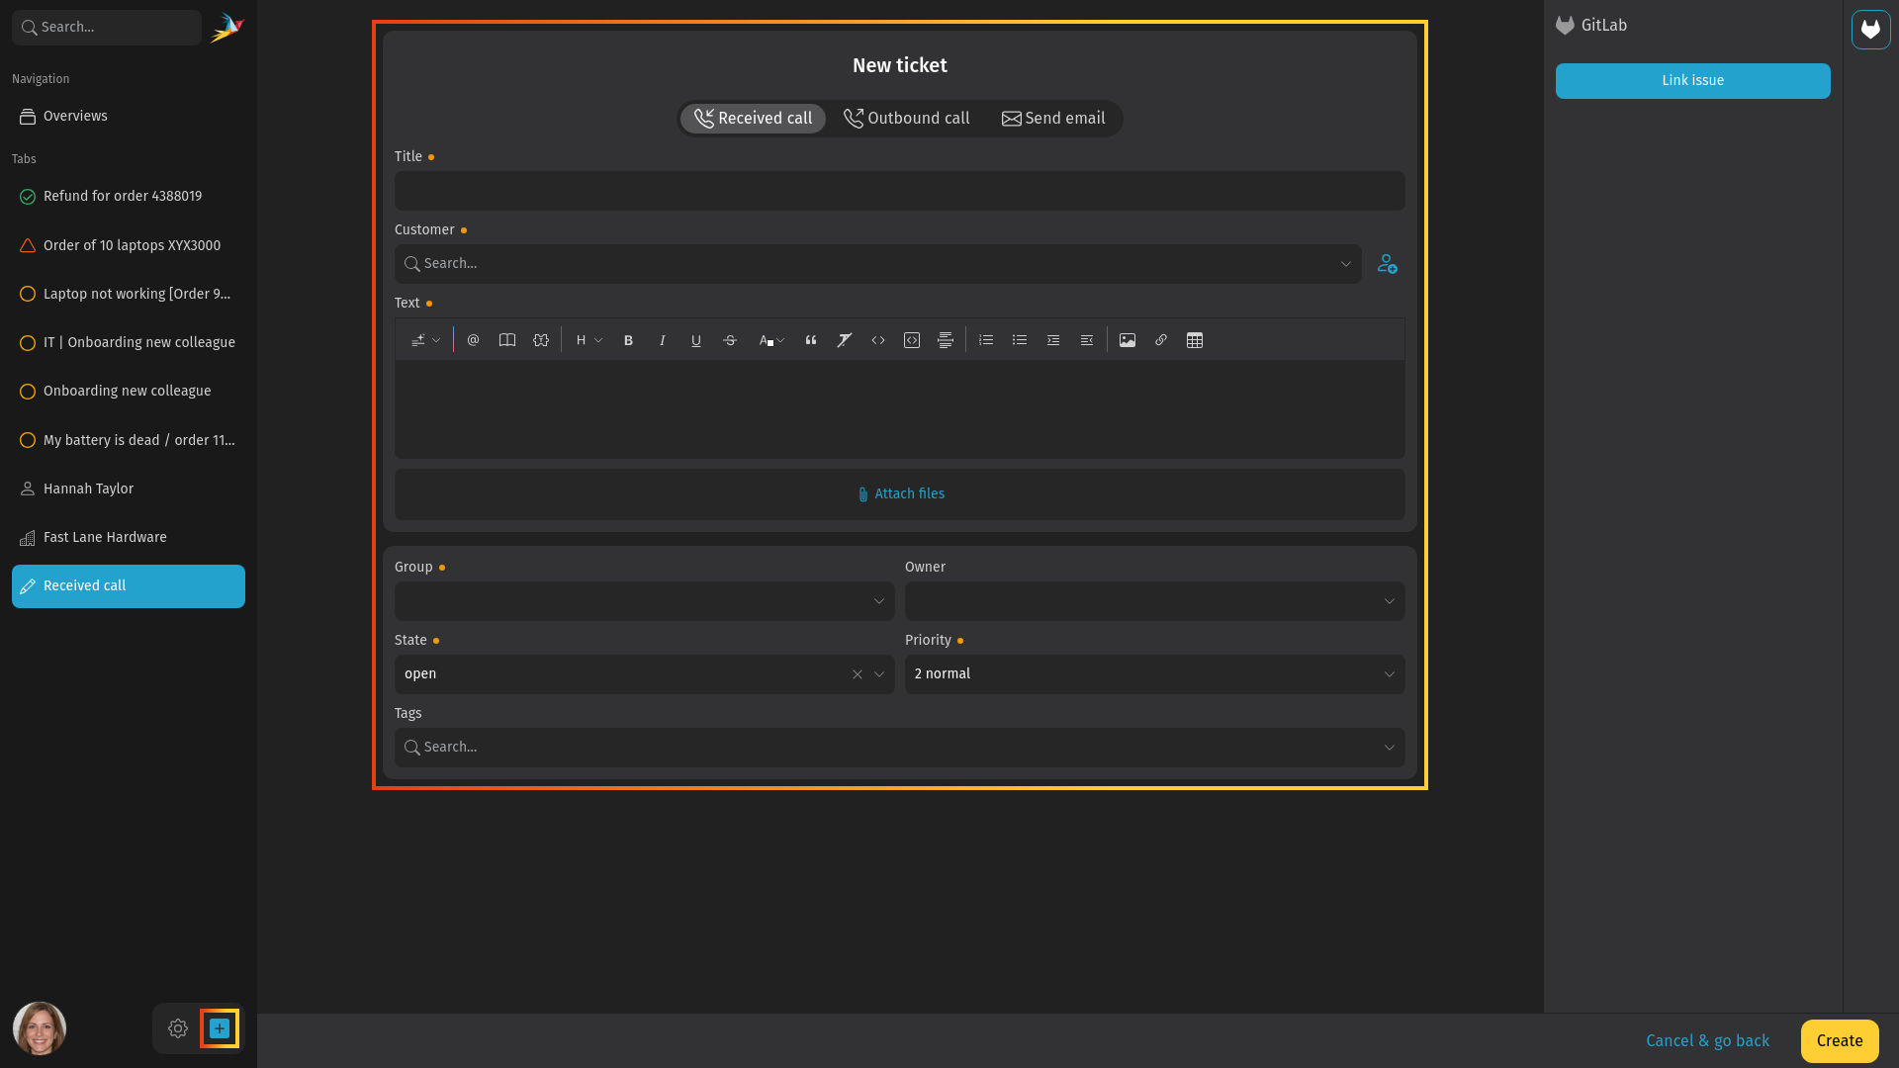Click the Title input field
Viewport: 1899px width, 1068px height.
pos(898,190)
